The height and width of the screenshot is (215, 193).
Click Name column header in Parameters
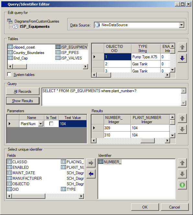(x=32, y=118)
